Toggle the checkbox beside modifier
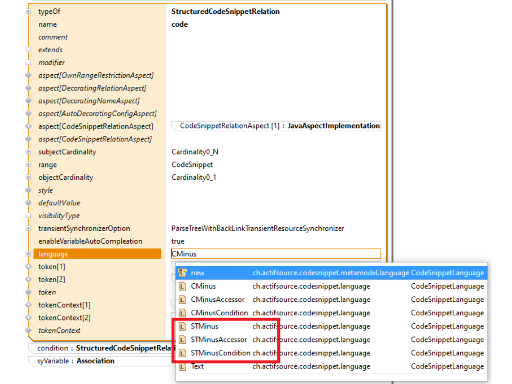The width and height of the screenshot is (512, 384). (29, 62)
